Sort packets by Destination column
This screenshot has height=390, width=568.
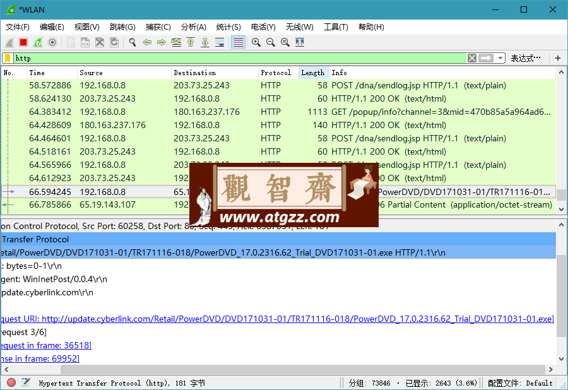[x=215, y=73]
